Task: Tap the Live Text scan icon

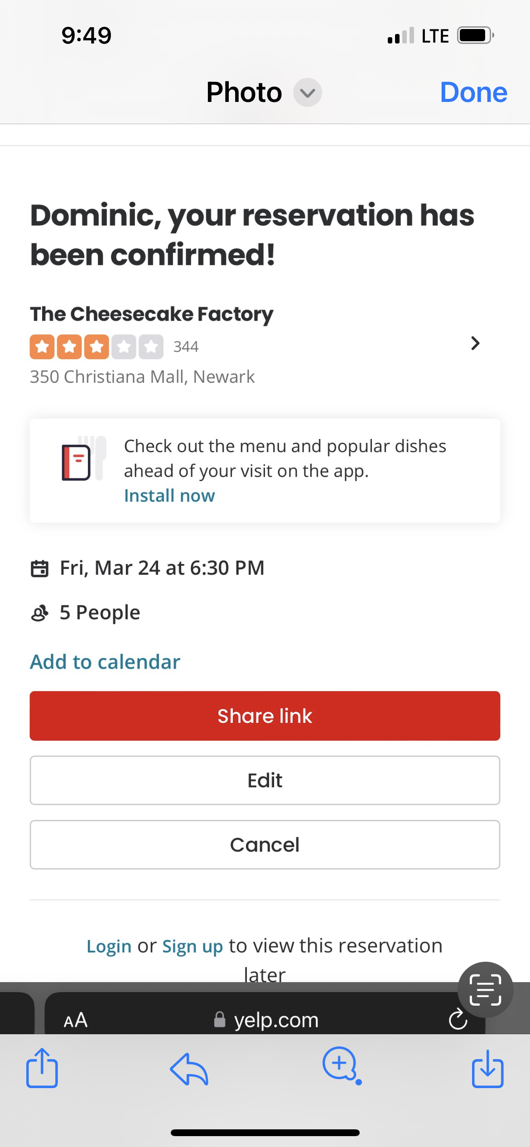Action: [485, 989]
